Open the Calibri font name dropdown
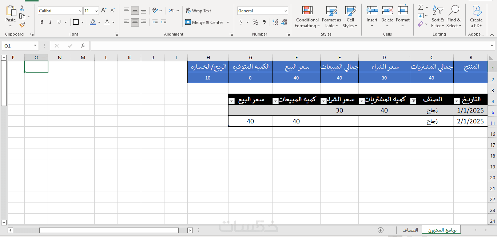The image size is (497, 237). 80,11
